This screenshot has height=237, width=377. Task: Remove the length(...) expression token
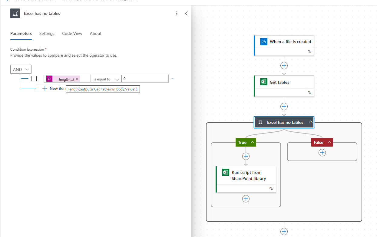[77, 79]
